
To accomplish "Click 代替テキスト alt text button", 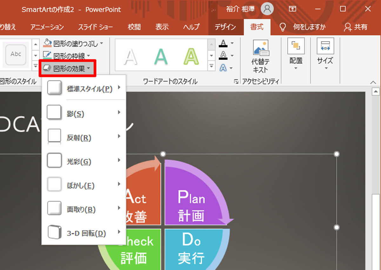I will tap(261, 57).
